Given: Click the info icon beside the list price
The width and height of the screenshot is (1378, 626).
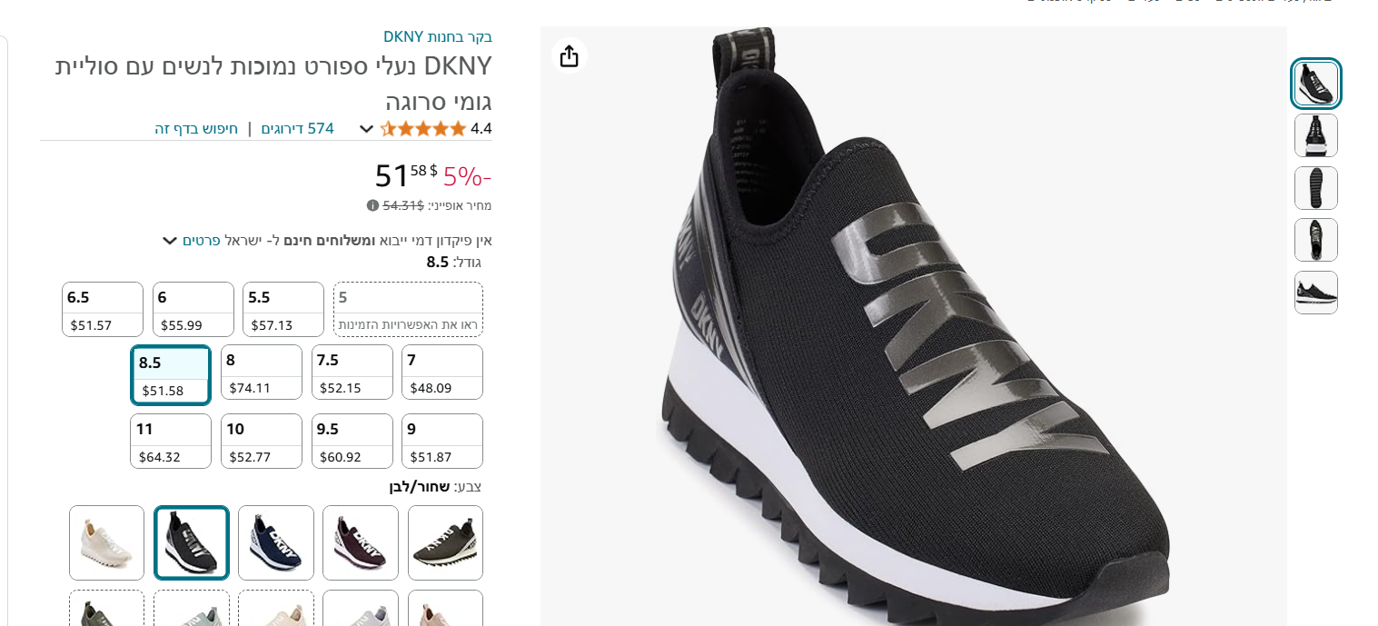Looking at the screenshot, I should pyautogui.click(x=372, y=205).
